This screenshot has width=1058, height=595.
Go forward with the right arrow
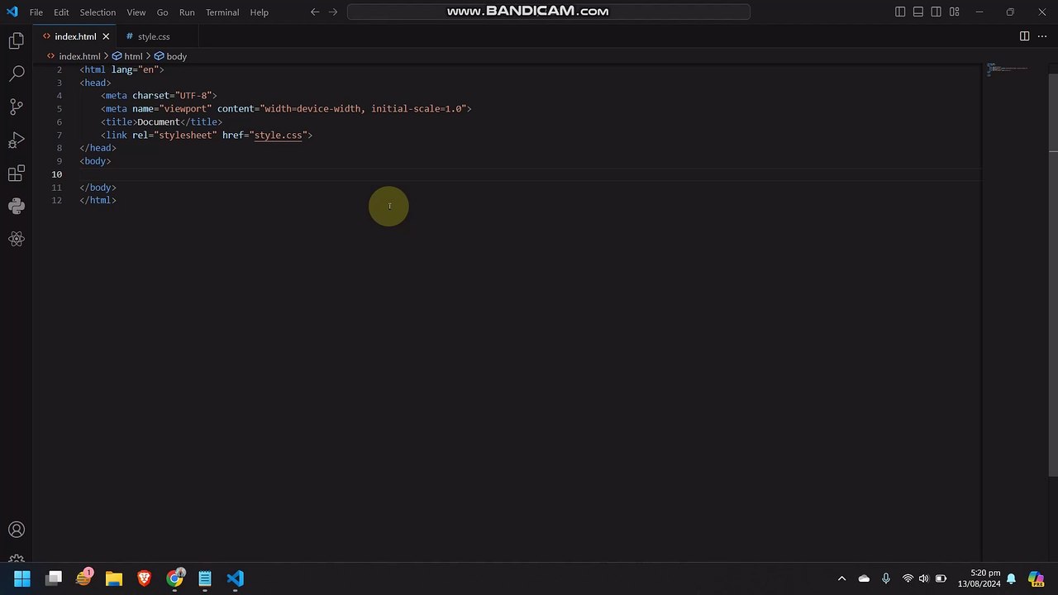[333, 12]
